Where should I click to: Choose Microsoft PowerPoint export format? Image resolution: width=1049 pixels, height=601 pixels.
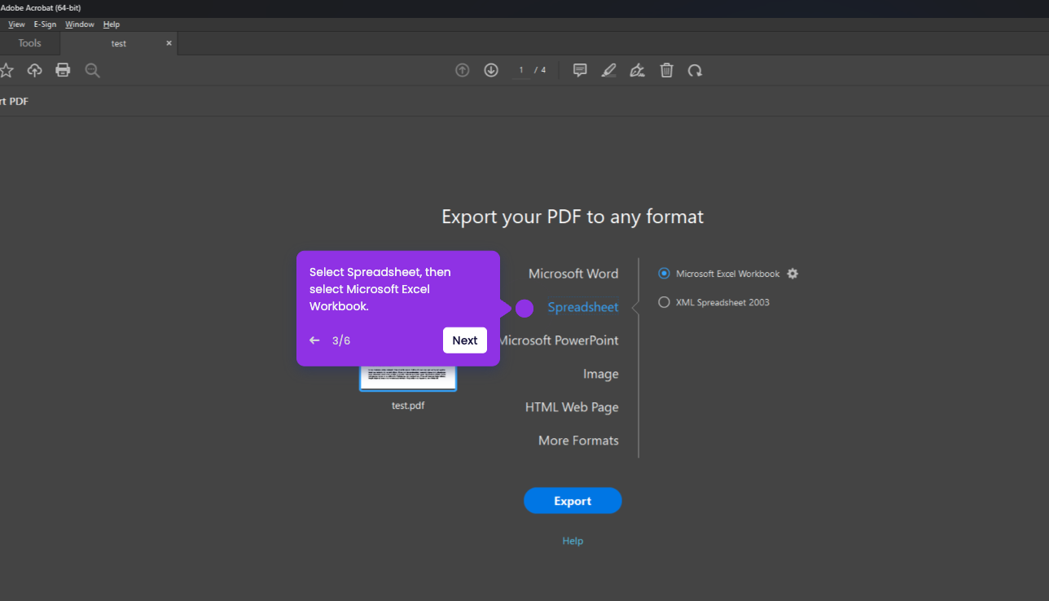559,340
